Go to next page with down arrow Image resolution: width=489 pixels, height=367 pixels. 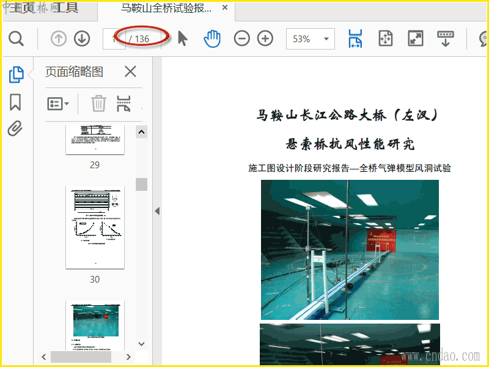click(x=82, y=39)
